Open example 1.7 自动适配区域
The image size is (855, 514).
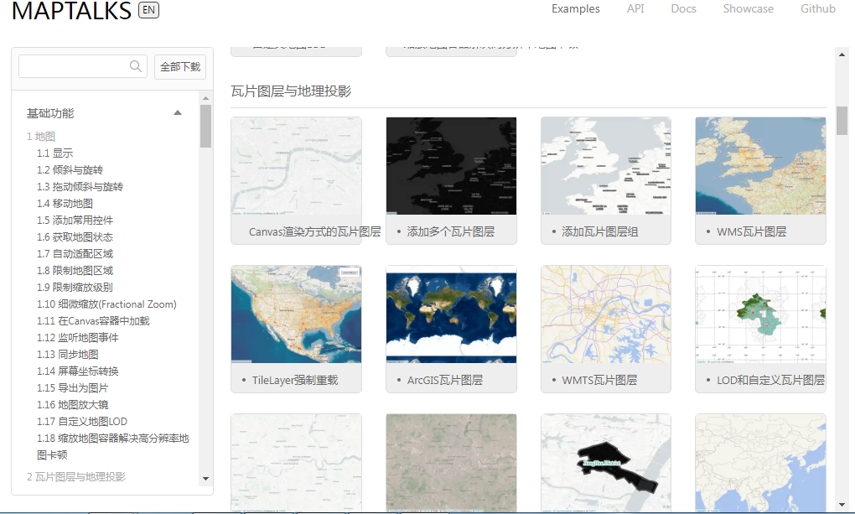point(75,254)
